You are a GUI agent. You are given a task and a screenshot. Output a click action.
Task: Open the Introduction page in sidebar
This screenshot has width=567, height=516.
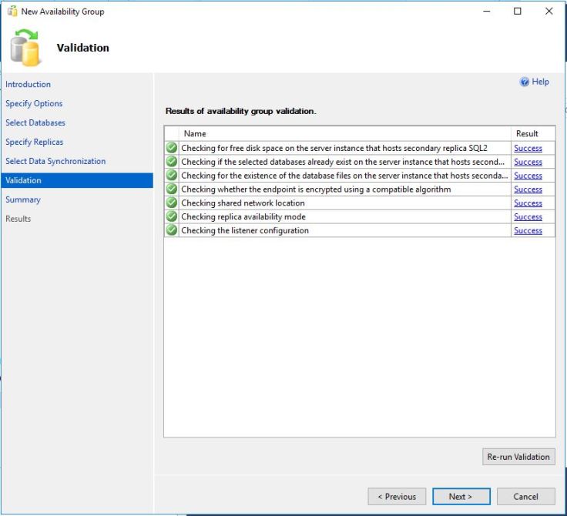coord(28,85)
